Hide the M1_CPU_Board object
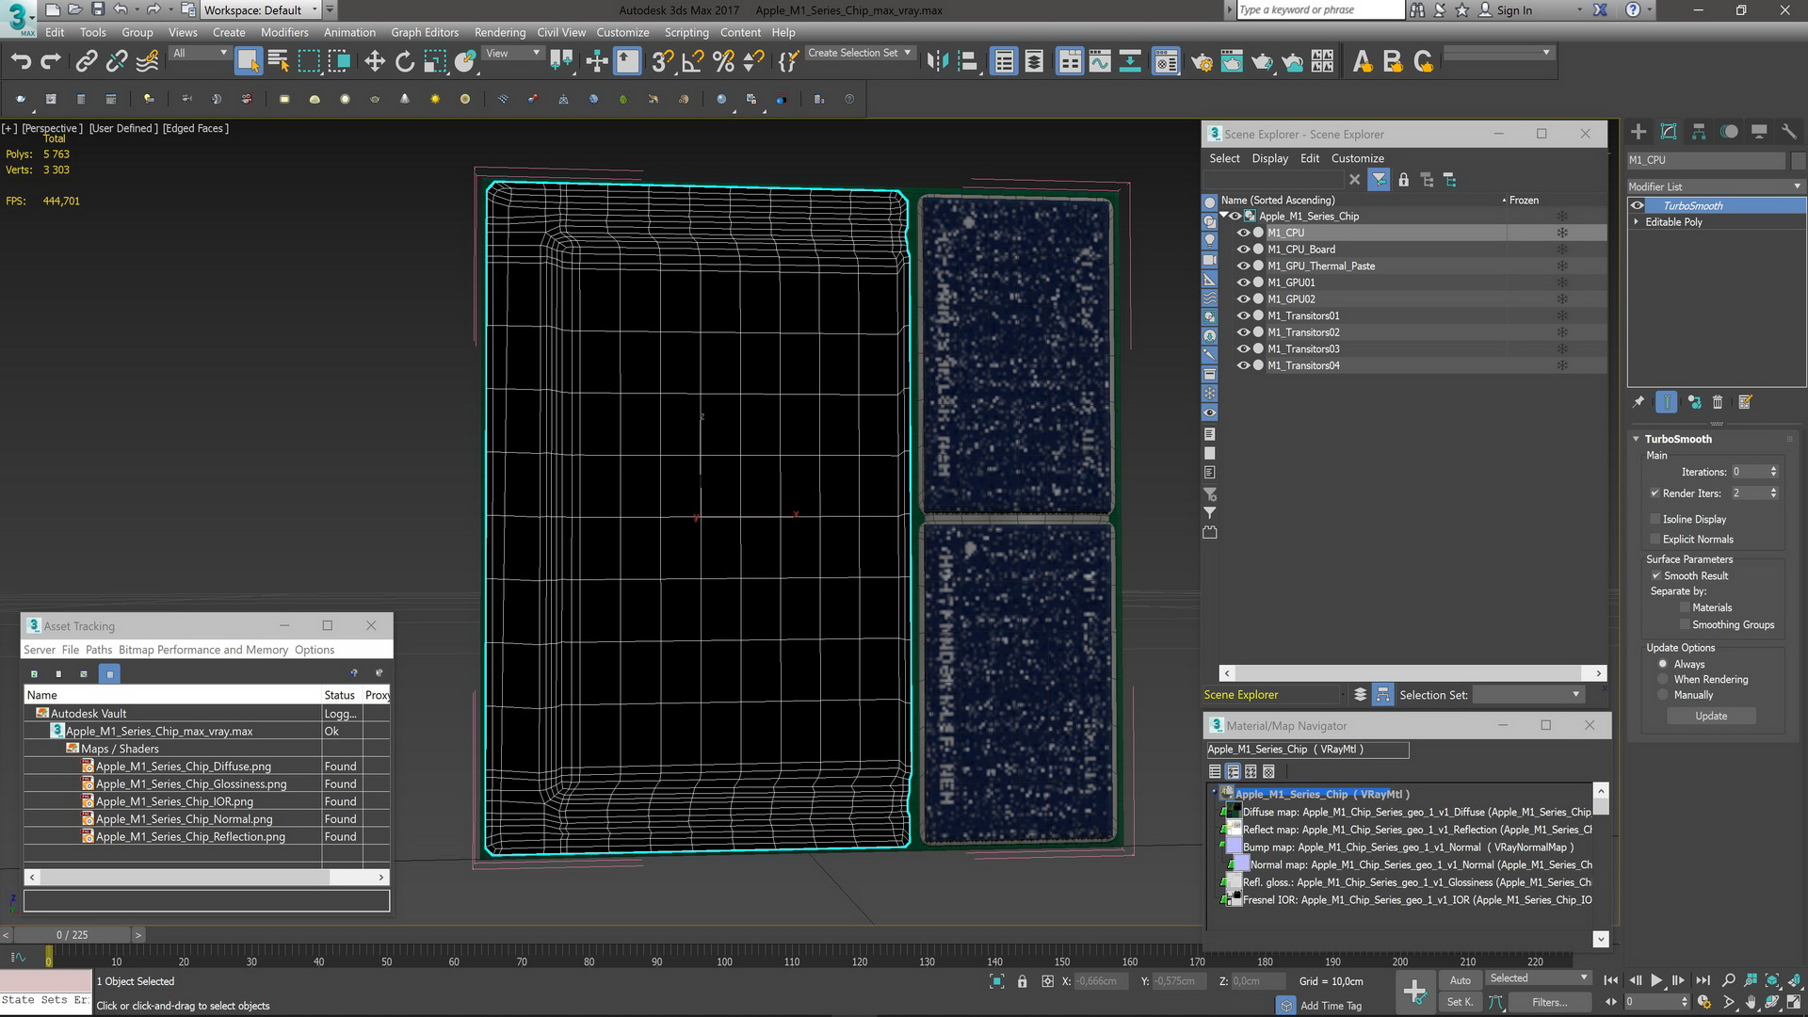 [x=1243, y=250]
